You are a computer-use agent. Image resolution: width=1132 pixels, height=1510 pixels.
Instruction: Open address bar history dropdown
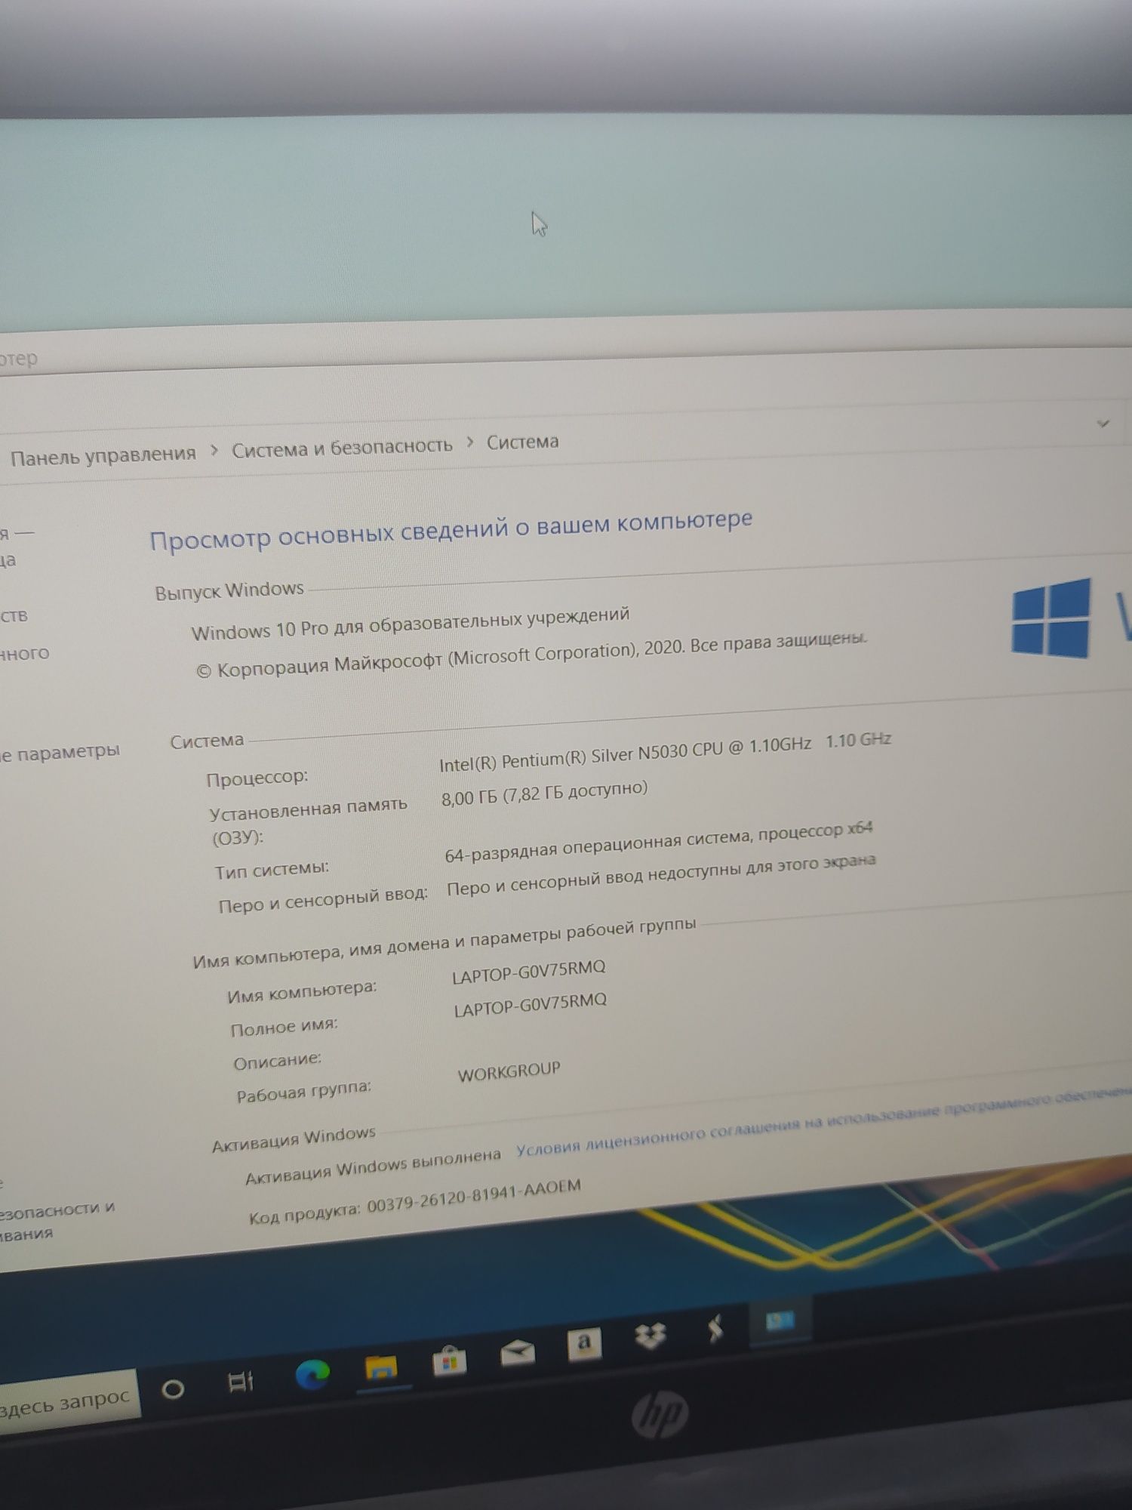[x=1103, y=424]
